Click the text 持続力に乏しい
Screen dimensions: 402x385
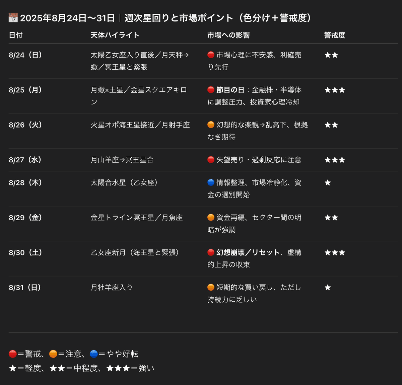pos(232,299)
